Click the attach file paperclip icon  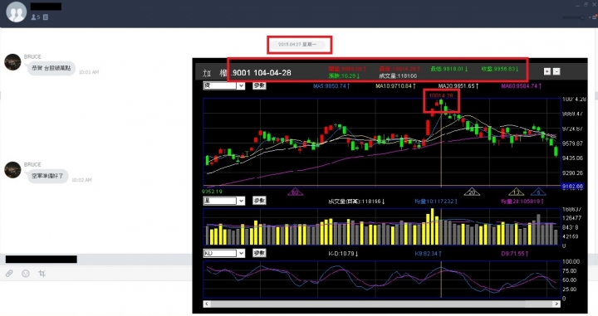pyautogui.click(x=9, y=274)
